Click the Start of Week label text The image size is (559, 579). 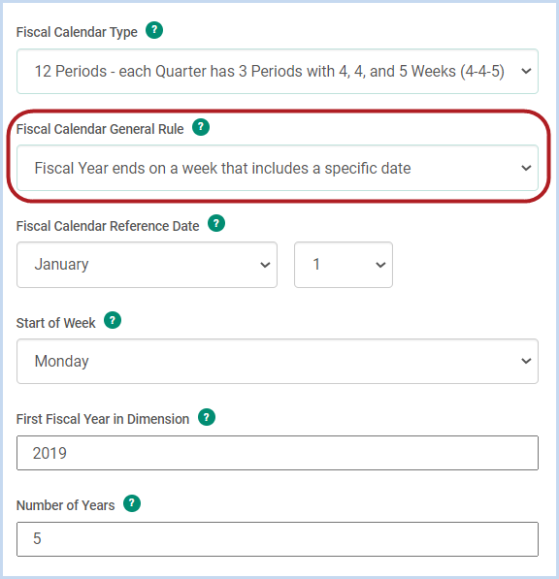coord(55,323)
